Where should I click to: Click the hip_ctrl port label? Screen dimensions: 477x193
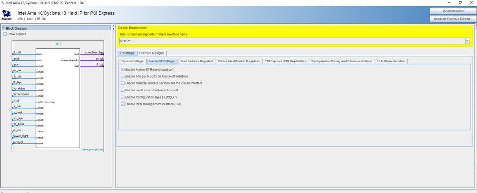click(17, 76)
